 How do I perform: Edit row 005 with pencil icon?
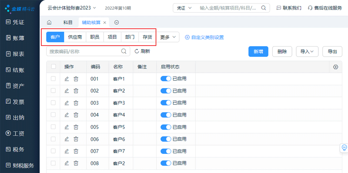67,127
